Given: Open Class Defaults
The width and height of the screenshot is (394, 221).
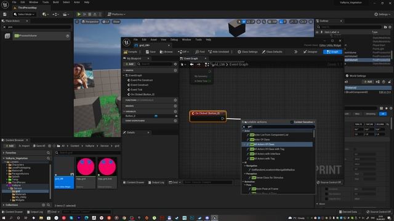Looking at the screenshot, I should coord(272,52).
